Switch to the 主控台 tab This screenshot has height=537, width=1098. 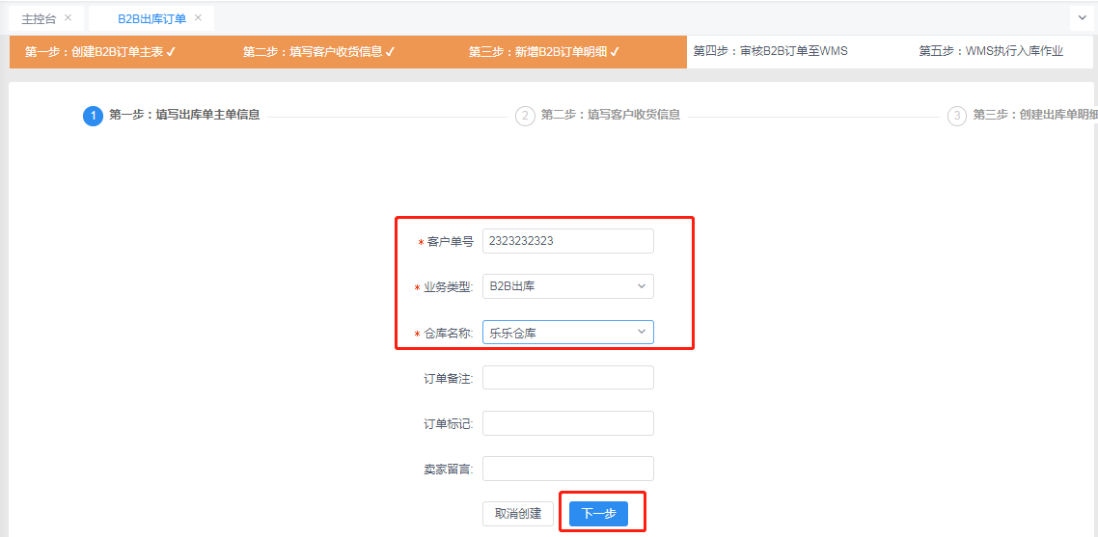(39, 18)
